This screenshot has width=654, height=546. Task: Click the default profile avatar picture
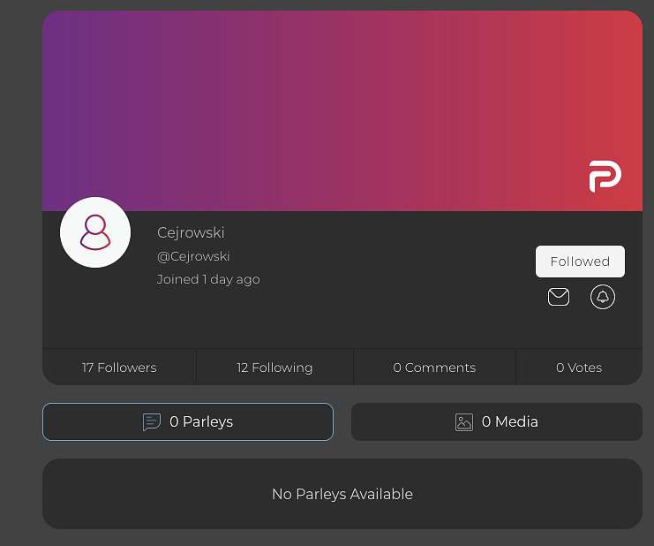click(95, 232)
